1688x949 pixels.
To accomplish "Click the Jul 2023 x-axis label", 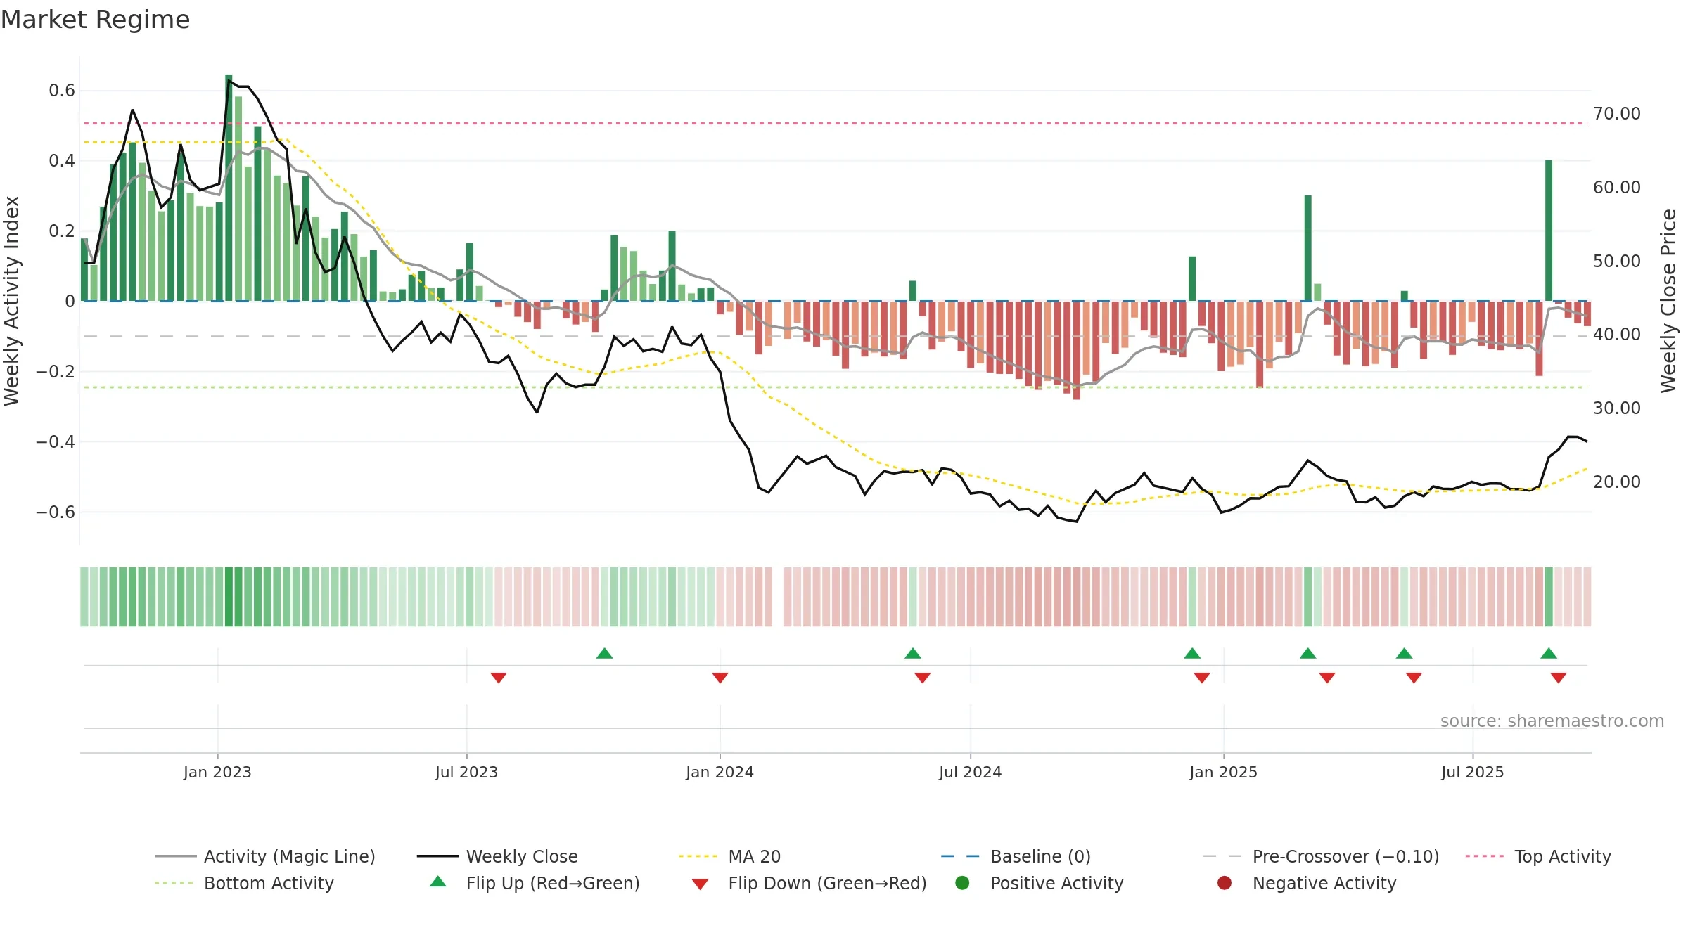I will pos(466,772).
